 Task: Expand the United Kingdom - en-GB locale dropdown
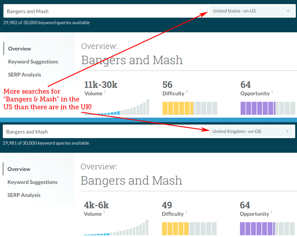[251, 131]
